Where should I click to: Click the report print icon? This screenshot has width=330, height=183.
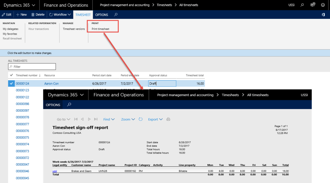[x=168, y=119]
